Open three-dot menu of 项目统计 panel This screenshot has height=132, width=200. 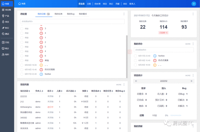pyautogui.click(x=193, y=75)
